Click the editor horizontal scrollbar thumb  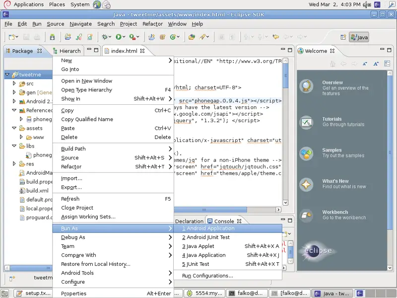[x=210, y=210]
